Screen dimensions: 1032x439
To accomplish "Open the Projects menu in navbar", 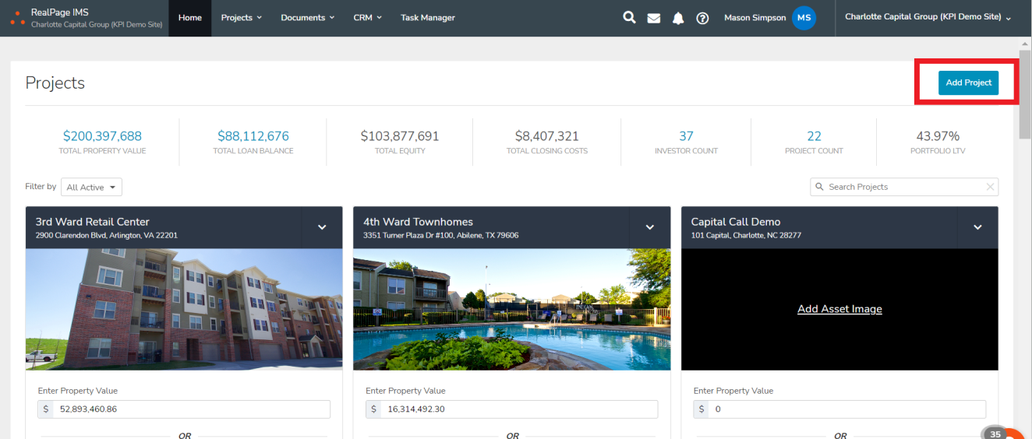I will tap(241, 18).
